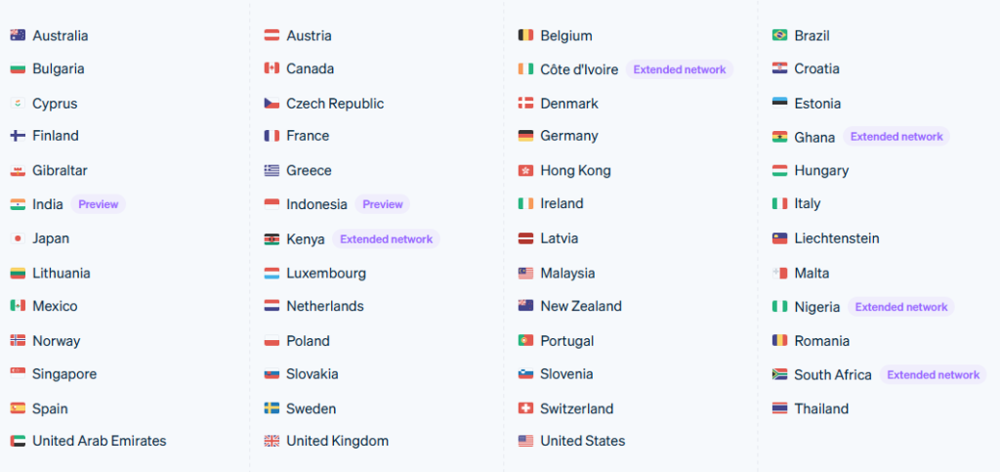The width and height of the screenshot is (1000, 472).
Task: Click the Australia flag icon
Action: [18, 36]
